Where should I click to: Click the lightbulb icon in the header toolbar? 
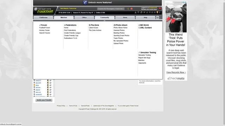tap(157, 13)
